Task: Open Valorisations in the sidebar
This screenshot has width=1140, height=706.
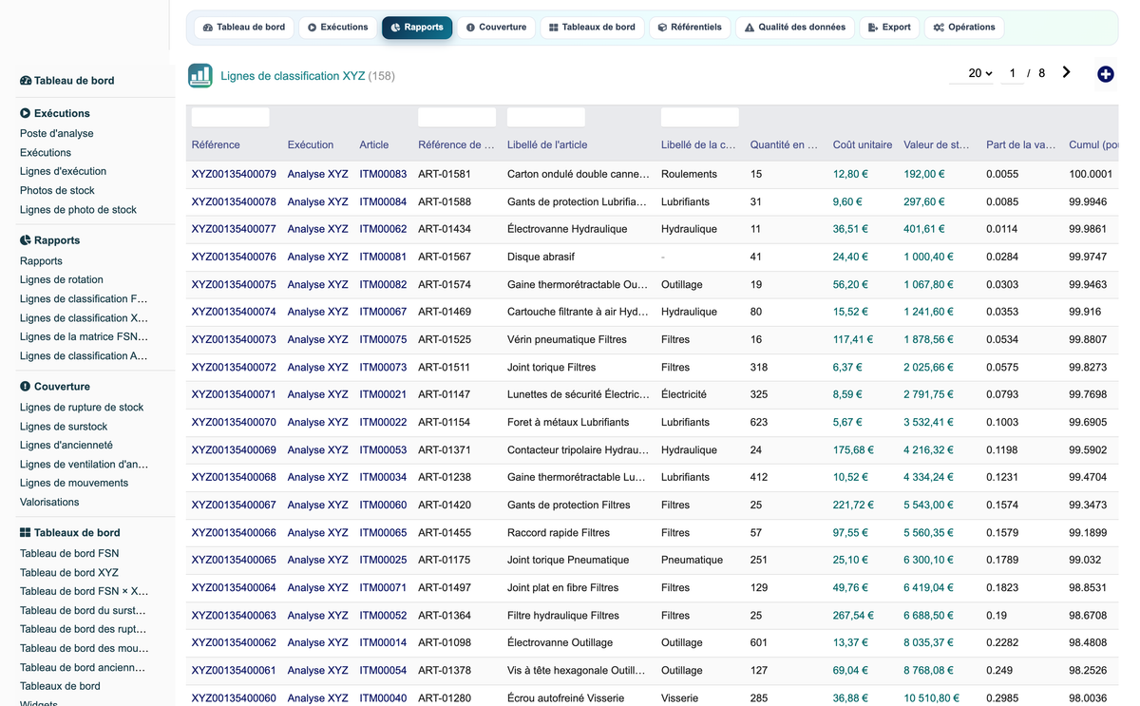Action: [49, 502]
